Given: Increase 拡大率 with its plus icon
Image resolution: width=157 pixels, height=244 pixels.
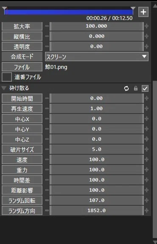Looking at the screenshot, I should point(146,26).
